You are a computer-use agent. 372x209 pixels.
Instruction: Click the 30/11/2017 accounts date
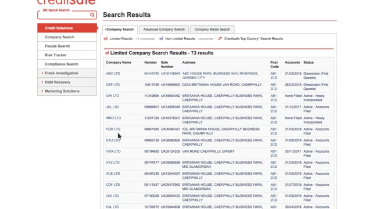point(293,152)
